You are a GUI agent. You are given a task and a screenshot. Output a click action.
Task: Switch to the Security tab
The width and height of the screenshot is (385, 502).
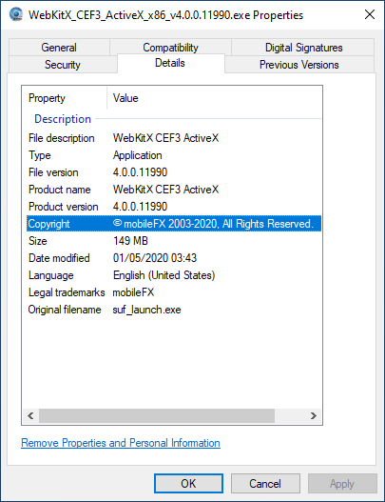pyautogui.click(x=63, y=65)
